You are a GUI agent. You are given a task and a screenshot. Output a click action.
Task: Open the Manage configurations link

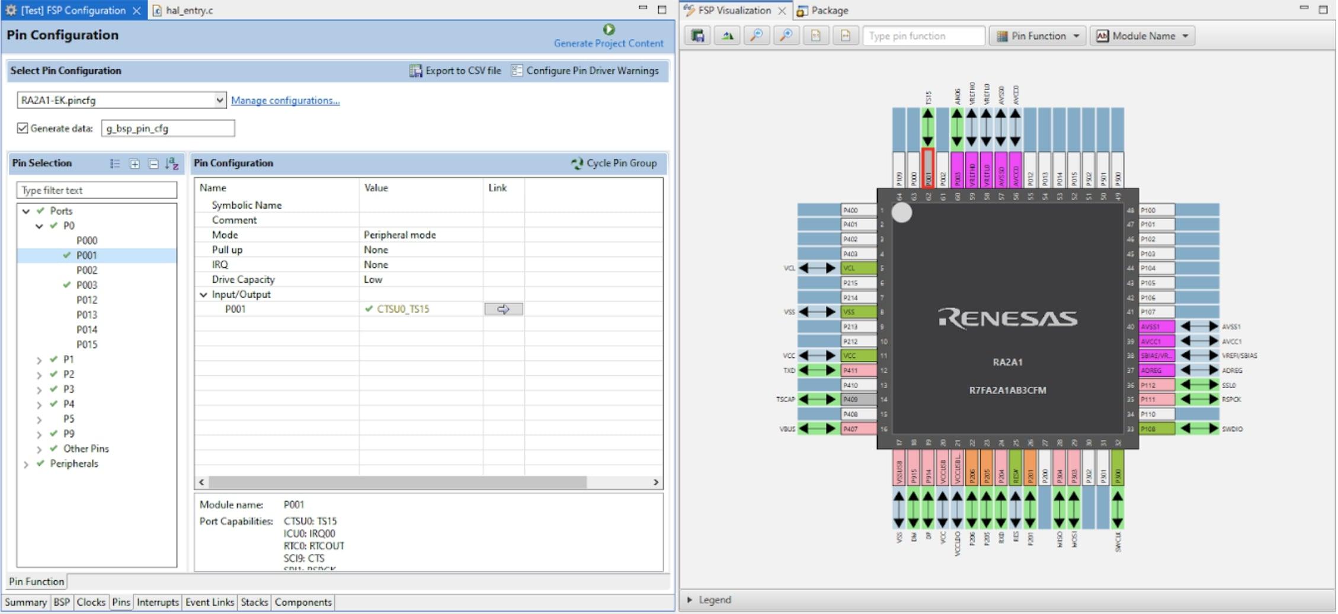pos(285,100)
